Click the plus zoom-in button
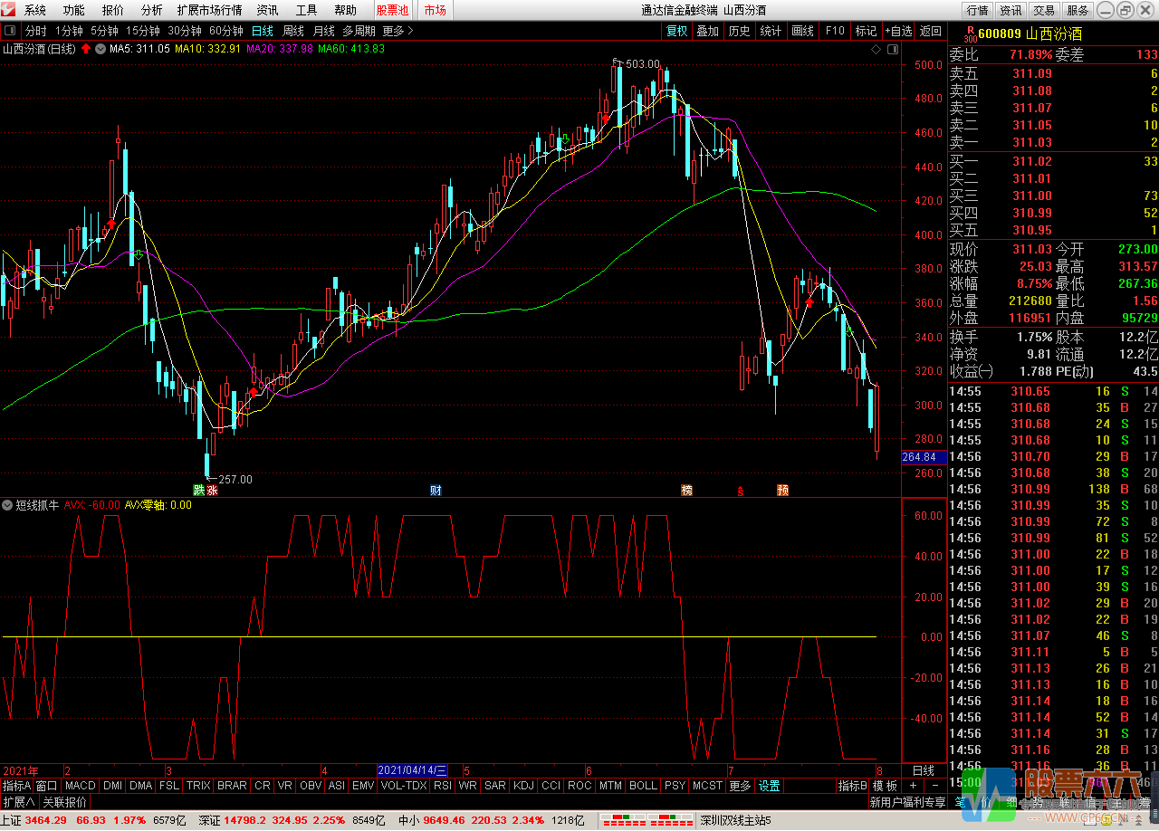Image resolution: width=1159 pixels, height=831 pixels. [912, 786]
